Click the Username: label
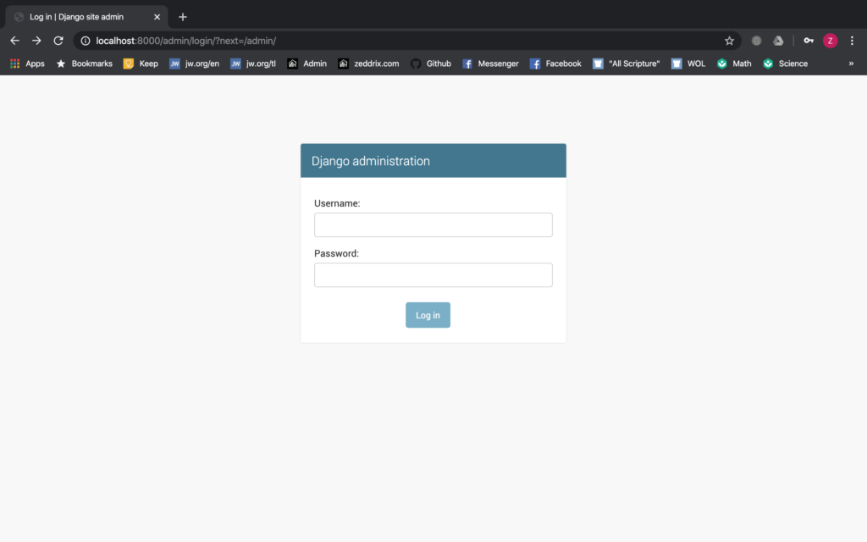The height and width of the screenshot is (542, 867). (x=337, y=203)
